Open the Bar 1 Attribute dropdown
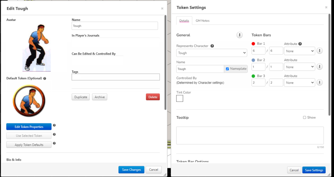Image resolution: width=334 pixels, height=177 pixels. point(299,51)
